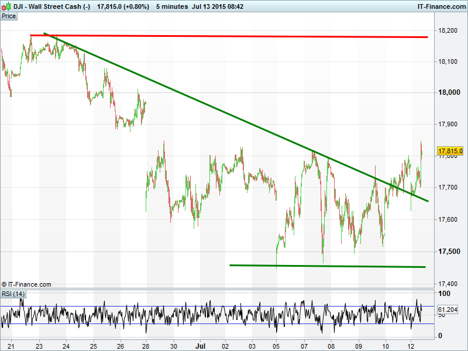Click the 17,700 price axis label

coord(448,187)
